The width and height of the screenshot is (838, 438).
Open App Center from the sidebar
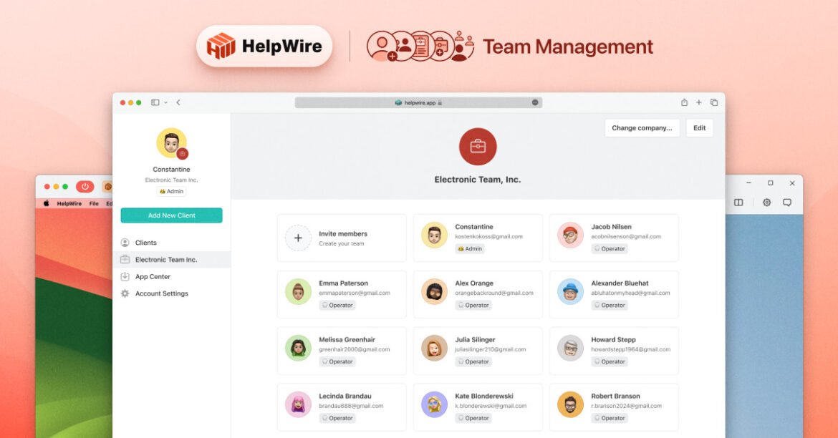click(153, 277)
